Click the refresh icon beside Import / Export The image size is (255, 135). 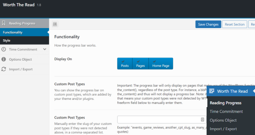point(4,69)
